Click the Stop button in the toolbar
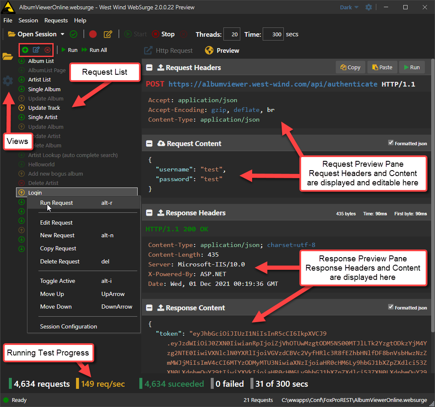The width and height of the screenshot is (435, 407). [163, 34]
